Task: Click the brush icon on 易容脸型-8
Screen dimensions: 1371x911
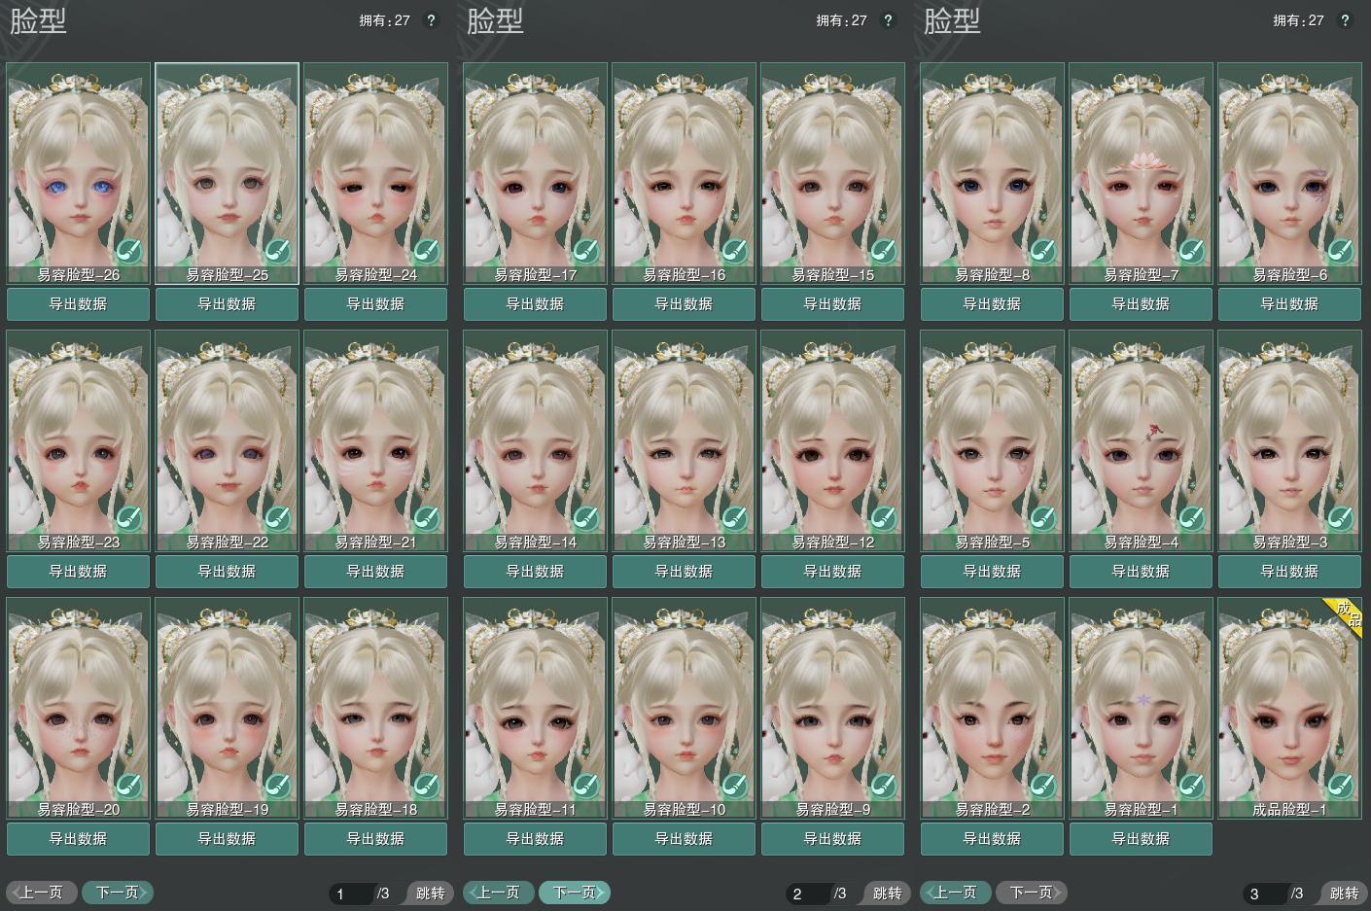Action: tap(1042, 251)
